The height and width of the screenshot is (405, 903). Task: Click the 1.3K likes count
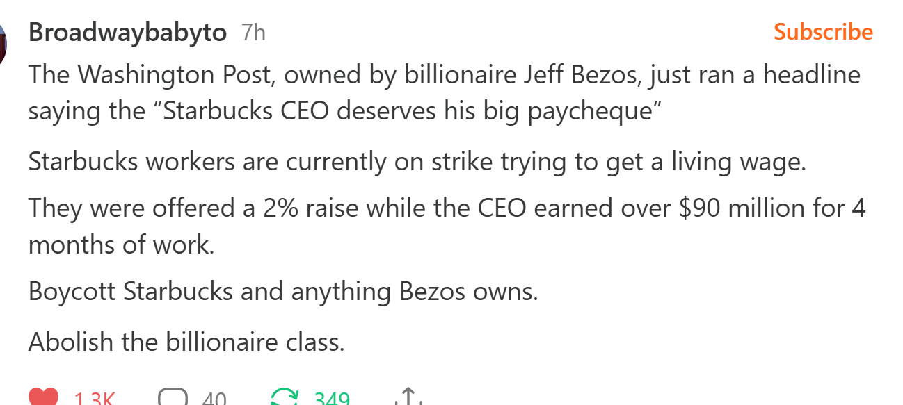tap(94, 399)
